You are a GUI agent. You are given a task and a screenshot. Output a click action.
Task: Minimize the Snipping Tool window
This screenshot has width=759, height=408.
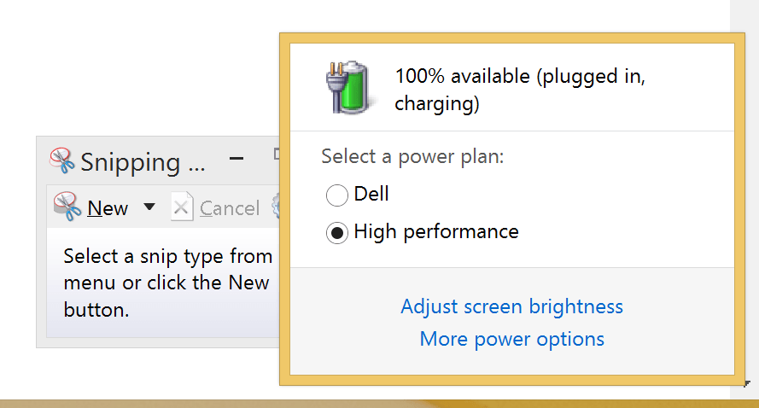point(237,160)
